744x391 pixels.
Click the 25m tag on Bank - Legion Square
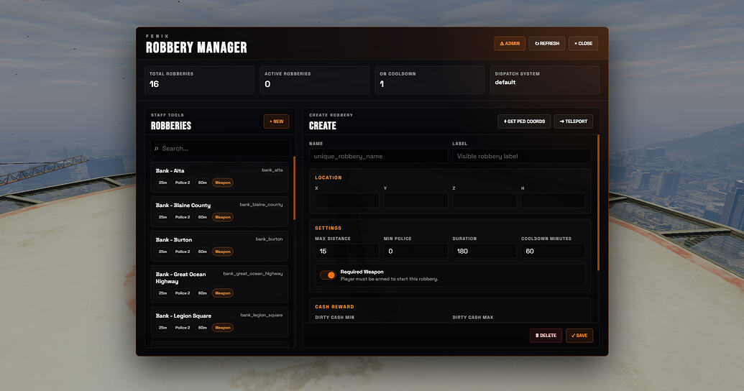click(x=162, y=328)
